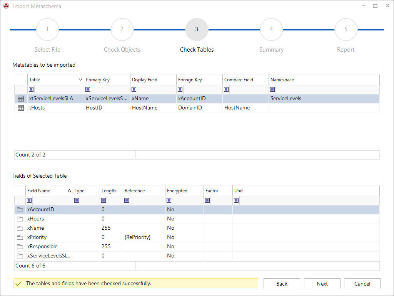Open the filter operator for Display Field column

tap(134, 89)
